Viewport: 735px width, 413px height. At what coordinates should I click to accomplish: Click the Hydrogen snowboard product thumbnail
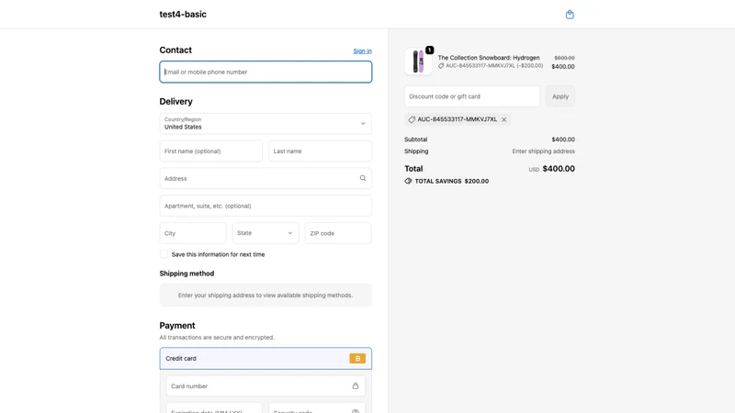418,61
